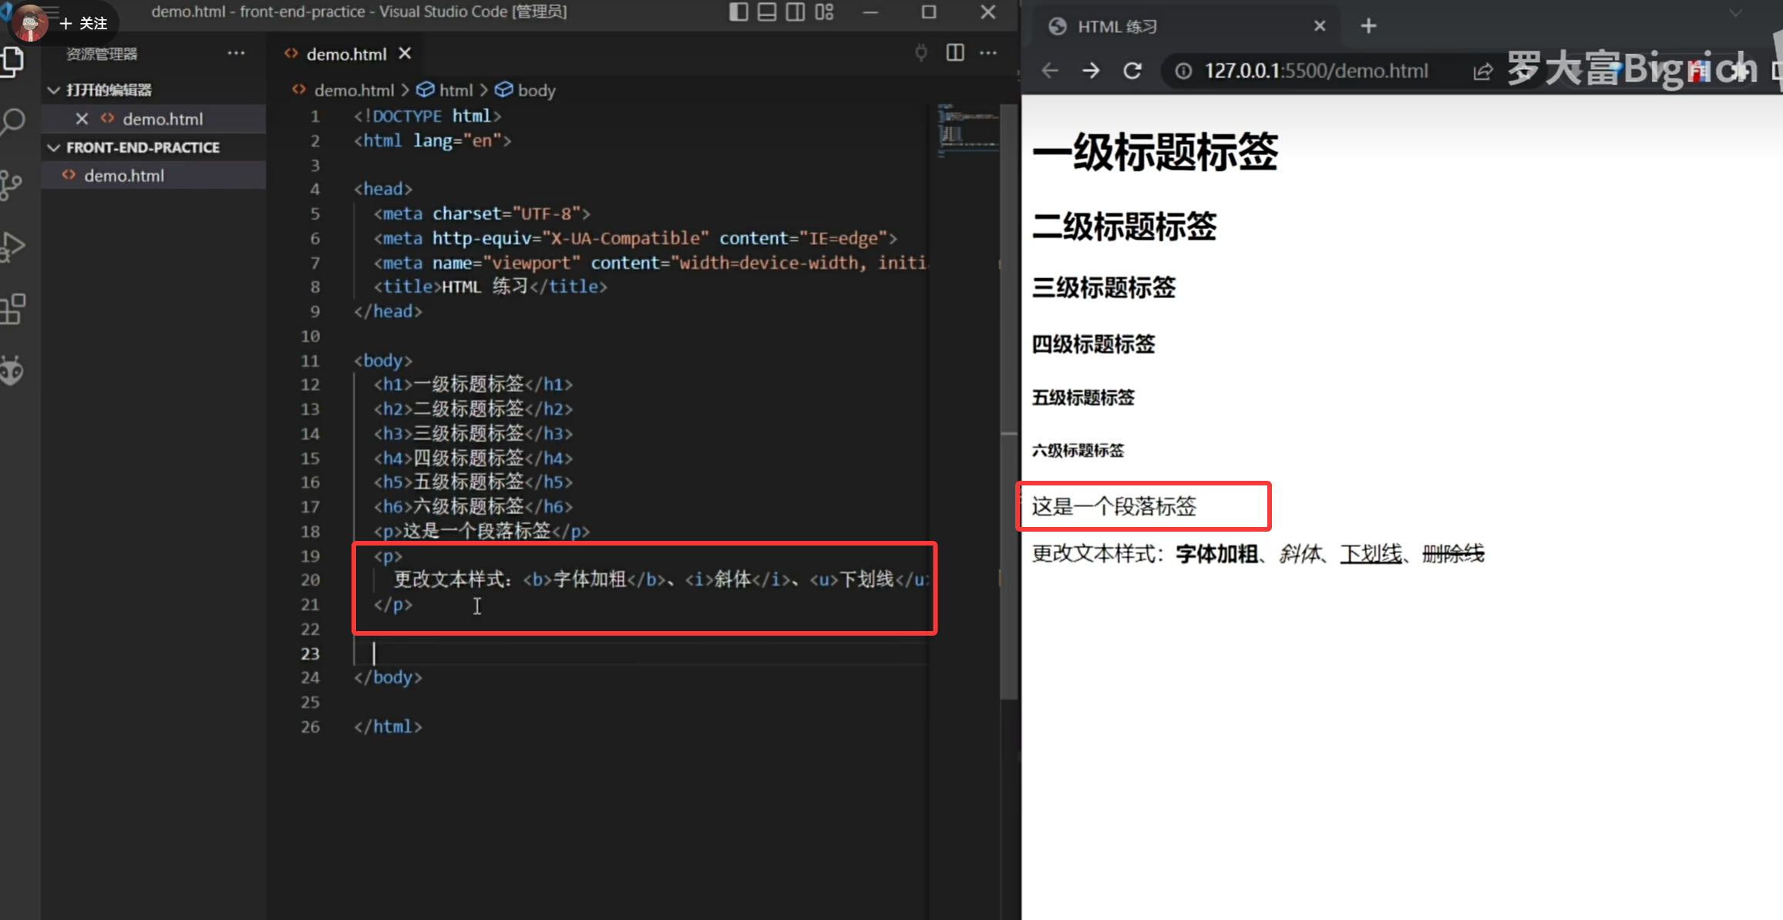Click the 关注 follow button
The height and width of the screenshot is (920, 1783).
(x=85, y=23)
